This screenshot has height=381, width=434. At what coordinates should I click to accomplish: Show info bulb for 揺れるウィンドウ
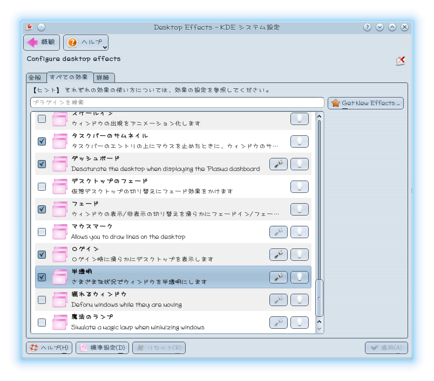tap(300, 300)
